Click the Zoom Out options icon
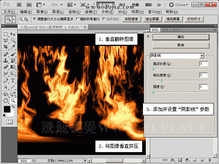The image size is (219, 164). tap(26, 19)
